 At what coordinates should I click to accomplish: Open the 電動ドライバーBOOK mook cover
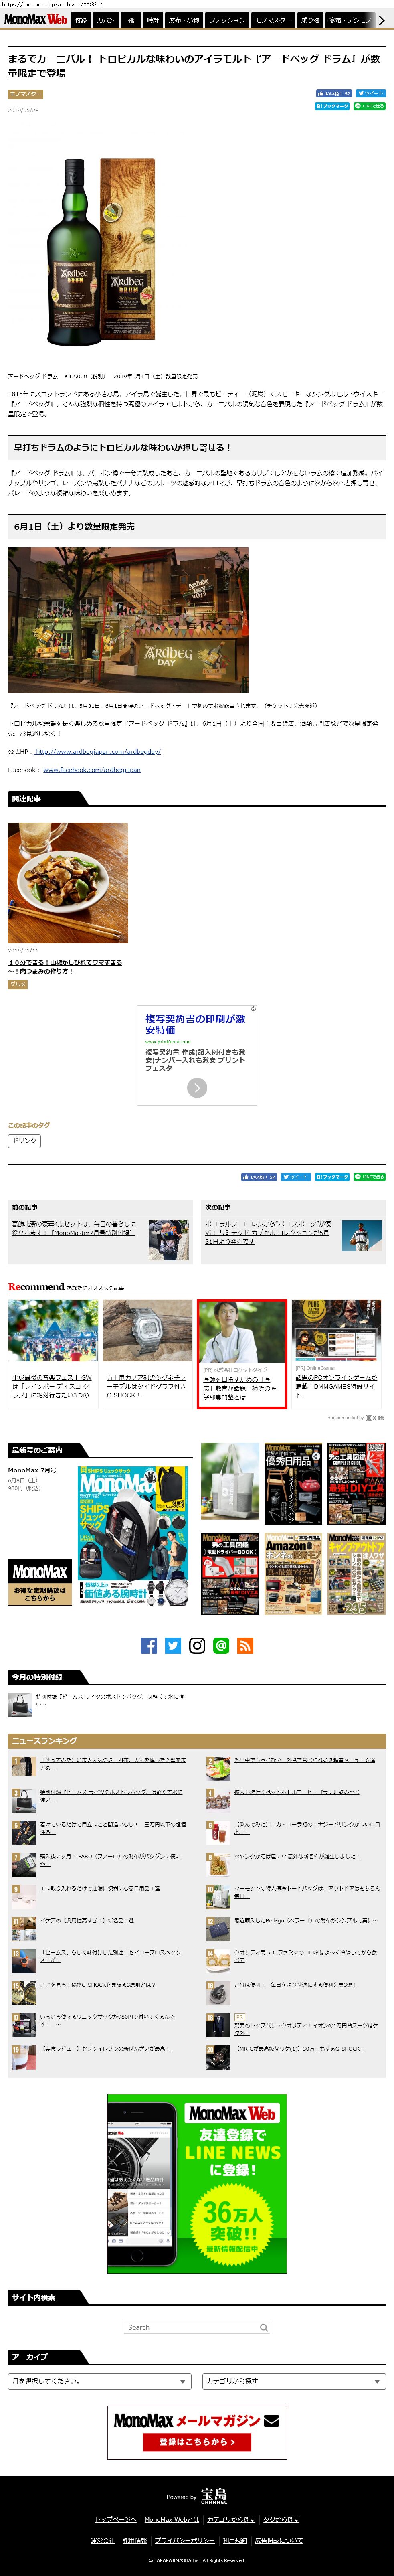click(230, 1574)
